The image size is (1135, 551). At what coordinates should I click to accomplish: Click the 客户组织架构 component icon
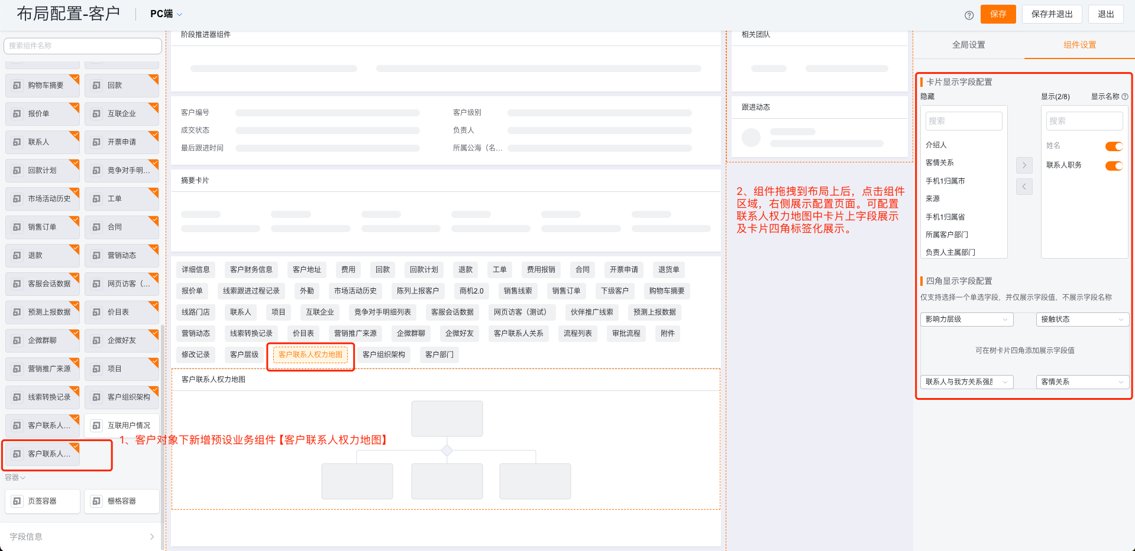(96, 397)
